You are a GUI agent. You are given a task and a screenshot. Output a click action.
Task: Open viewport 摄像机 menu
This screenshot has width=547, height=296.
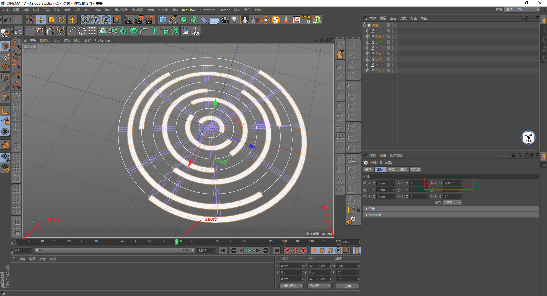click(45, 40)
